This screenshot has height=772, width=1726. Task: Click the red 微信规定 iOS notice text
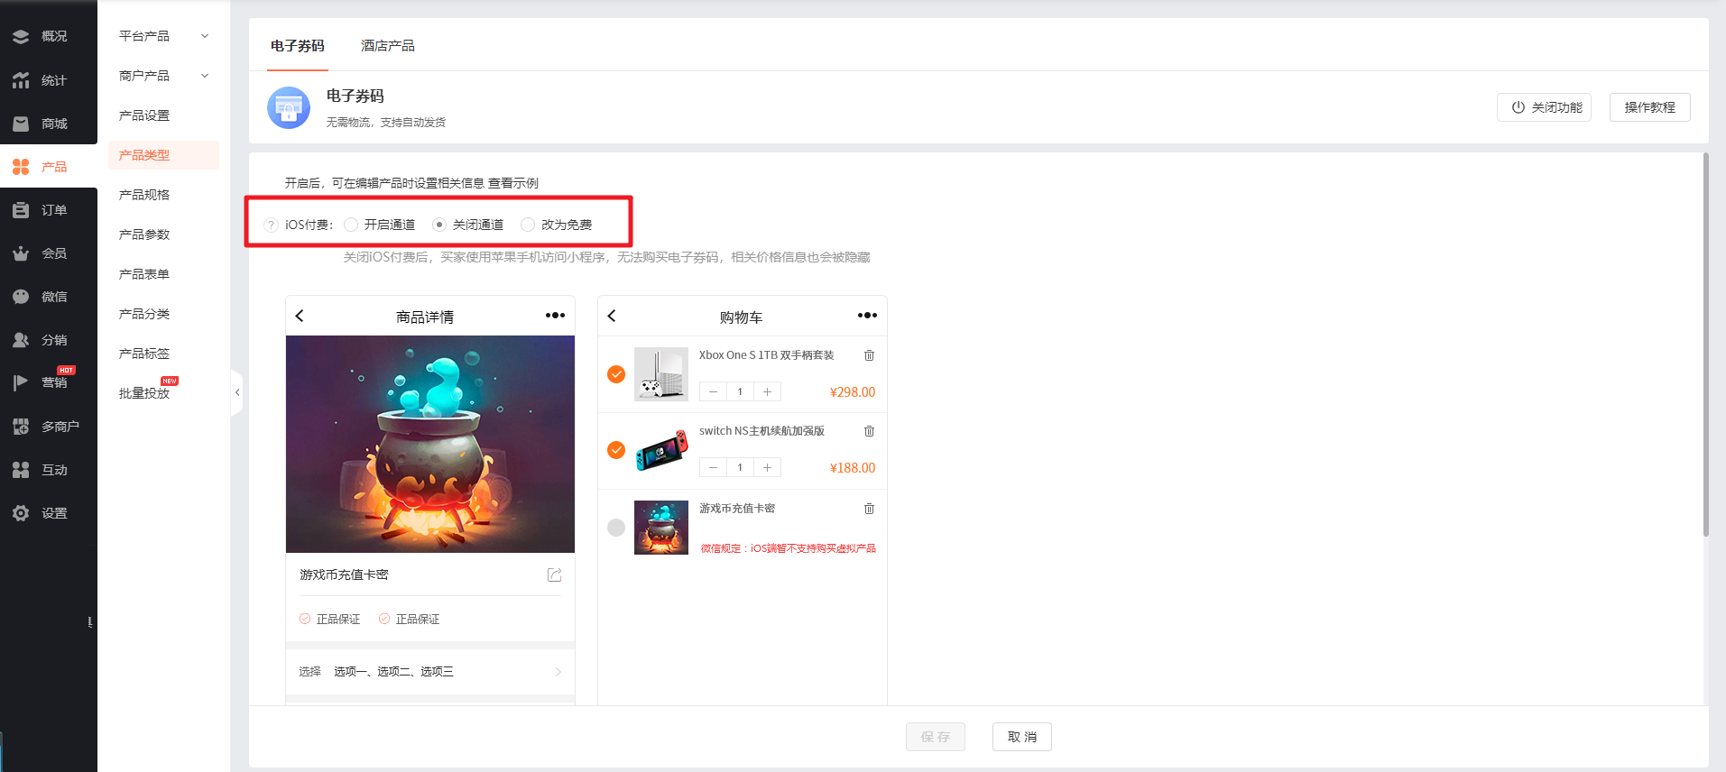(x=788, y=548)
